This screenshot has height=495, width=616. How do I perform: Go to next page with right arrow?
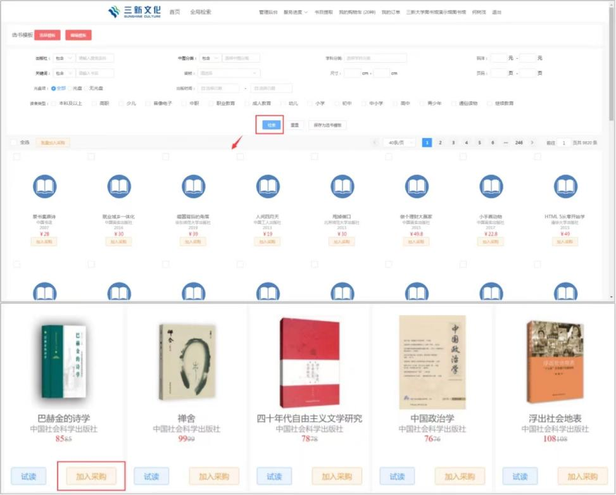click(x=532, y=143)
